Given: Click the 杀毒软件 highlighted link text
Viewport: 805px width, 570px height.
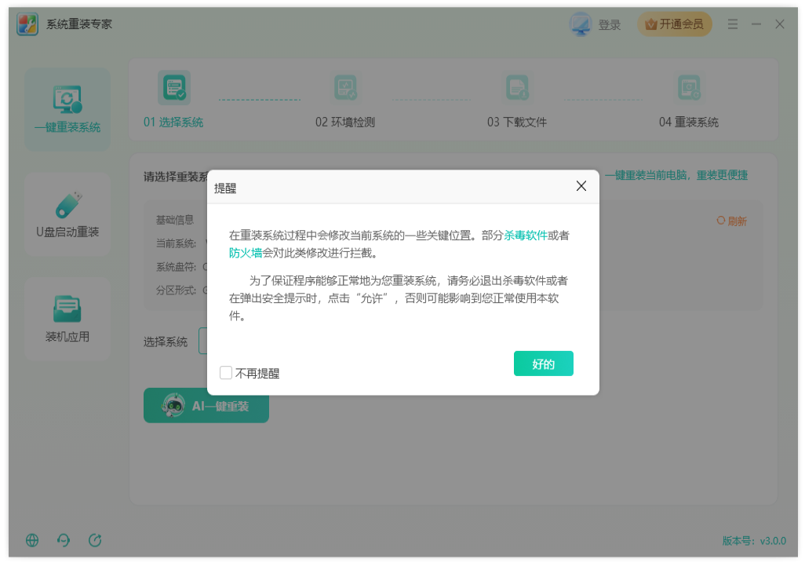Looking at the screenshot, I should coord(525,236).
